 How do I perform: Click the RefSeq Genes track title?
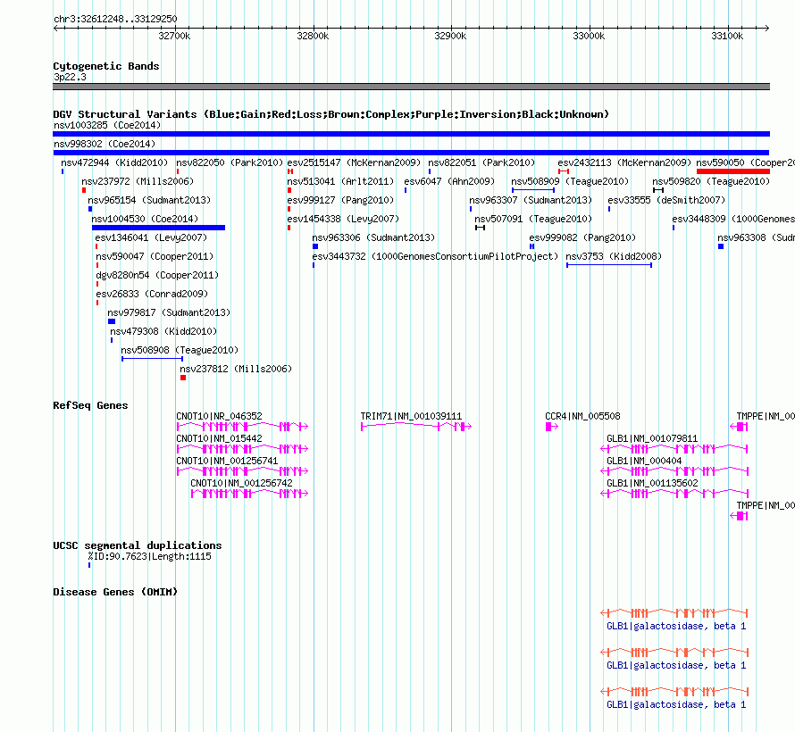coord(90,405)
